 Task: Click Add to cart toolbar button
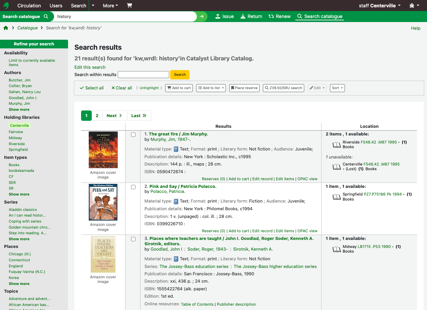(179, 88)
